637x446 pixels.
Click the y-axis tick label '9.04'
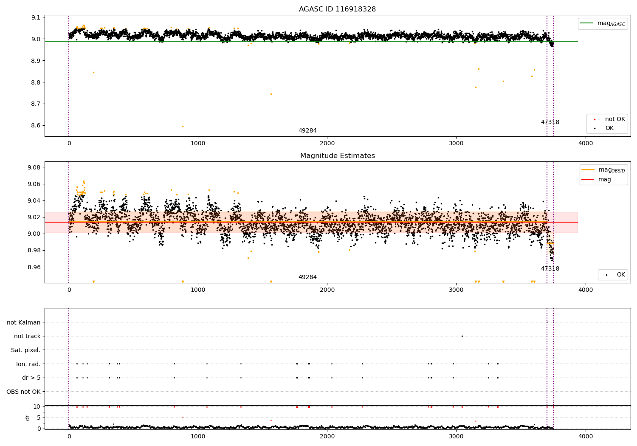(34, 201)
